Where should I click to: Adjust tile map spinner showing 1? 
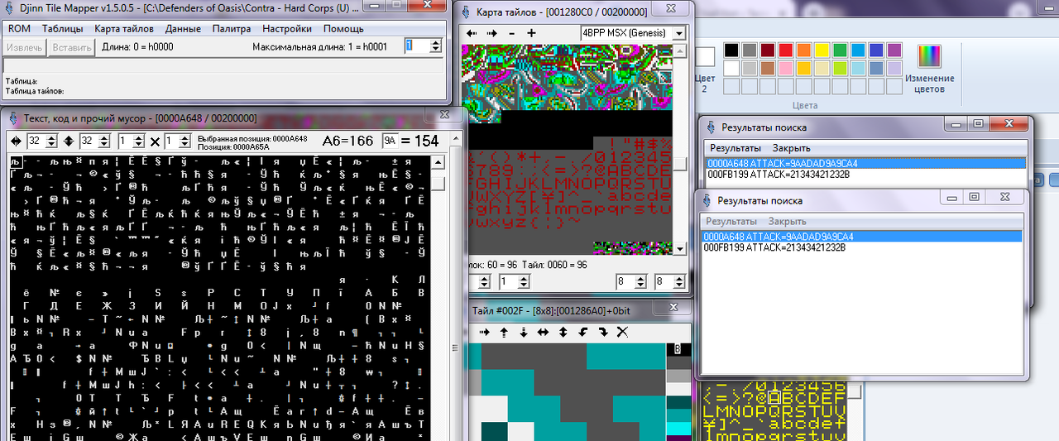[515, 282]
